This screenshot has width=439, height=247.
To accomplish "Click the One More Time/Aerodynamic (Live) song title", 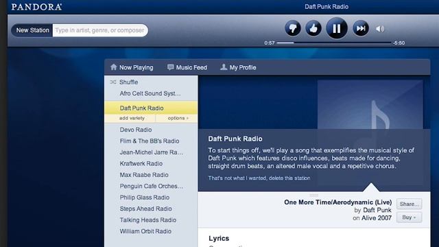I will [338, 202].
